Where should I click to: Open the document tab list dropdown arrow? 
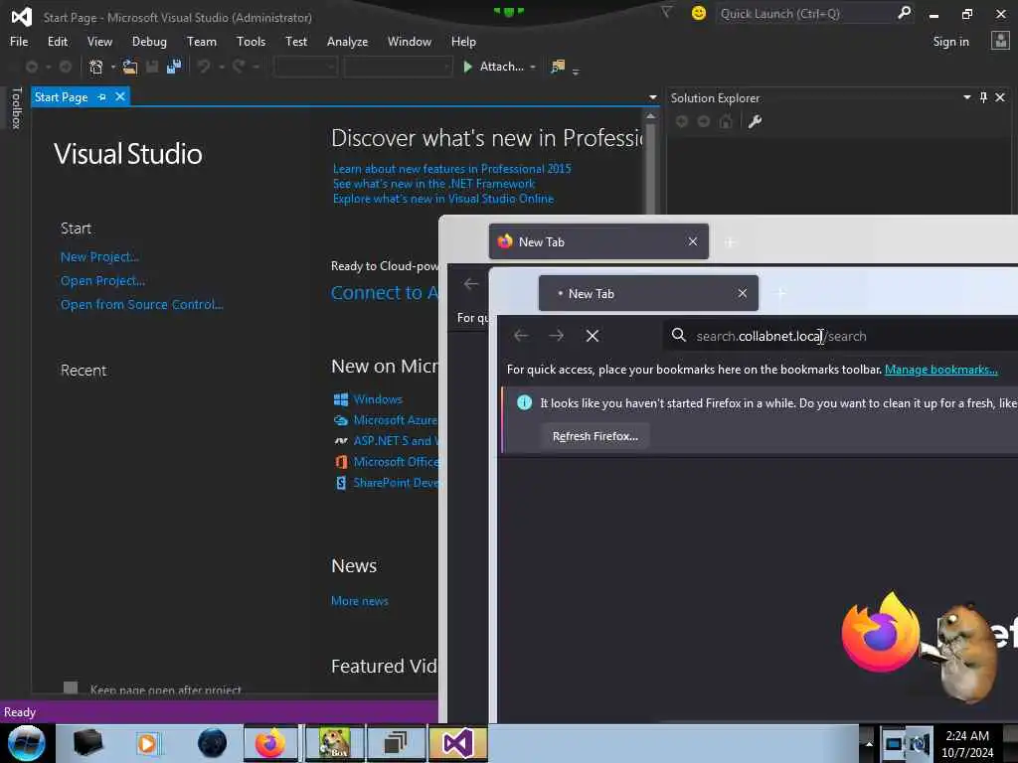tap(652, 97)
